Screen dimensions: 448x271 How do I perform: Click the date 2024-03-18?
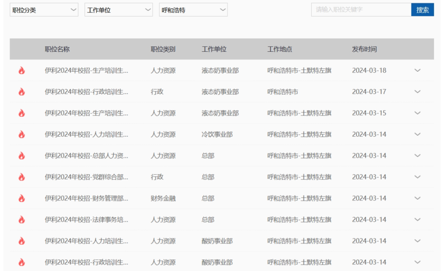coord(369,70)
